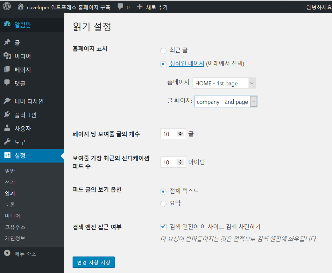Click the person icon for 사용자
332x273 pixels.
click(x=7, y=128)
